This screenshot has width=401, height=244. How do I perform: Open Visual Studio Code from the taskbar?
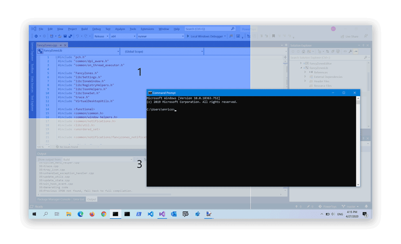150,214
